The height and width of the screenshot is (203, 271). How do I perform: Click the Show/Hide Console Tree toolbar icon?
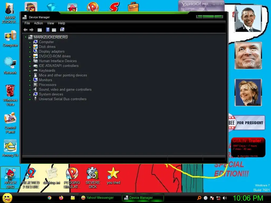tap(40, 30)
